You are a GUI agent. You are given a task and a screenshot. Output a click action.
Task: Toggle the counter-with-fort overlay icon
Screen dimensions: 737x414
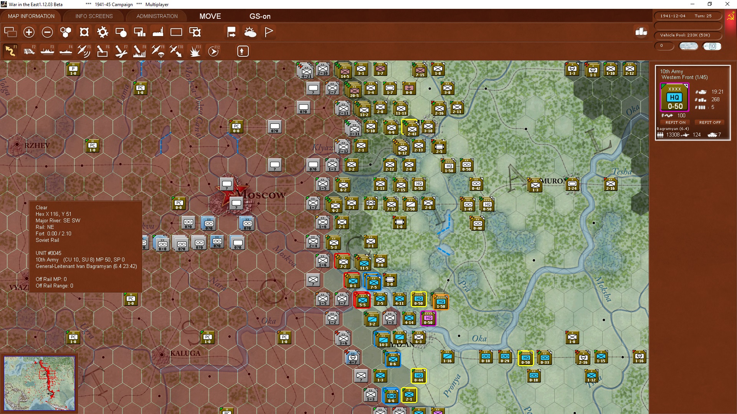(x=195, y=32)
